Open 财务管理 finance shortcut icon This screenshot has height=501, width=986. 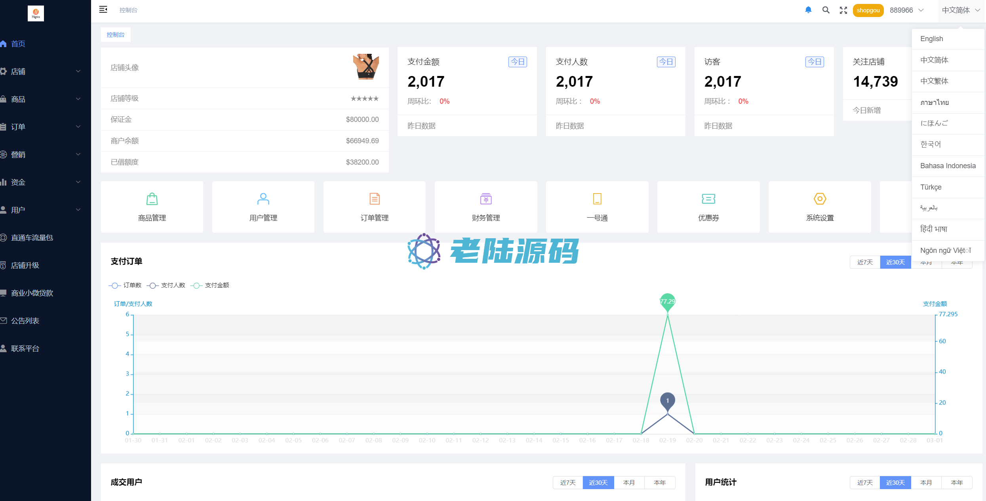486,199
